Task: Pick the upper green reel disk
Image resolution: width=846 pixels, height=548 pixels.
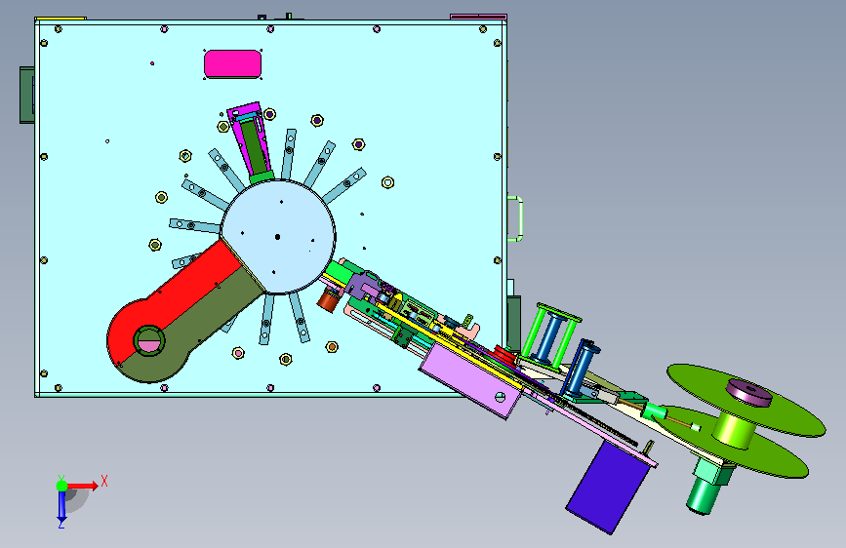Action: pyautogui.click(x=745, y=399)
